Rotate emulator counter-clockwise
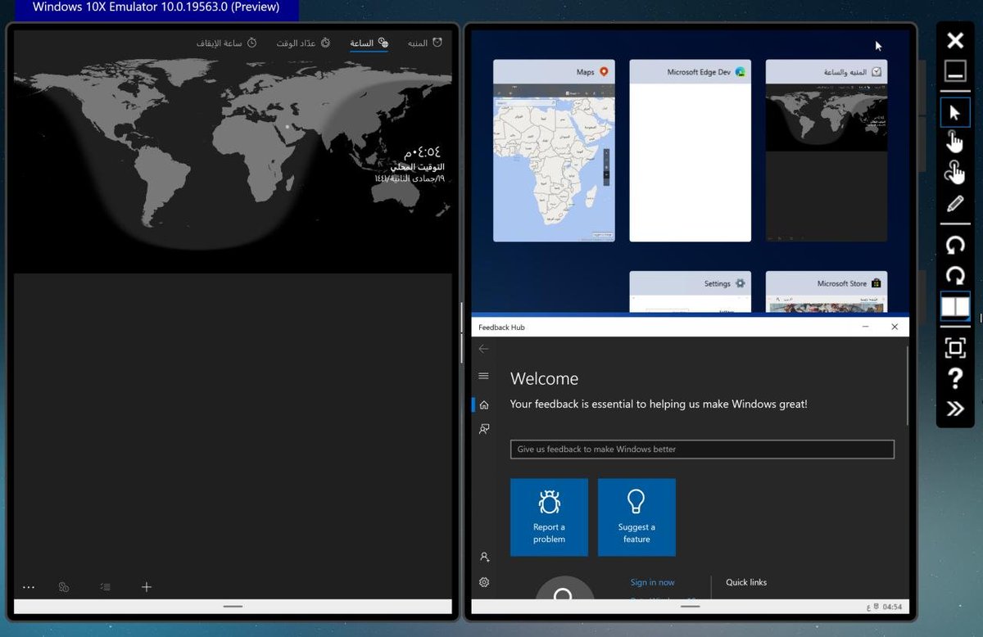 pos(955,245)
